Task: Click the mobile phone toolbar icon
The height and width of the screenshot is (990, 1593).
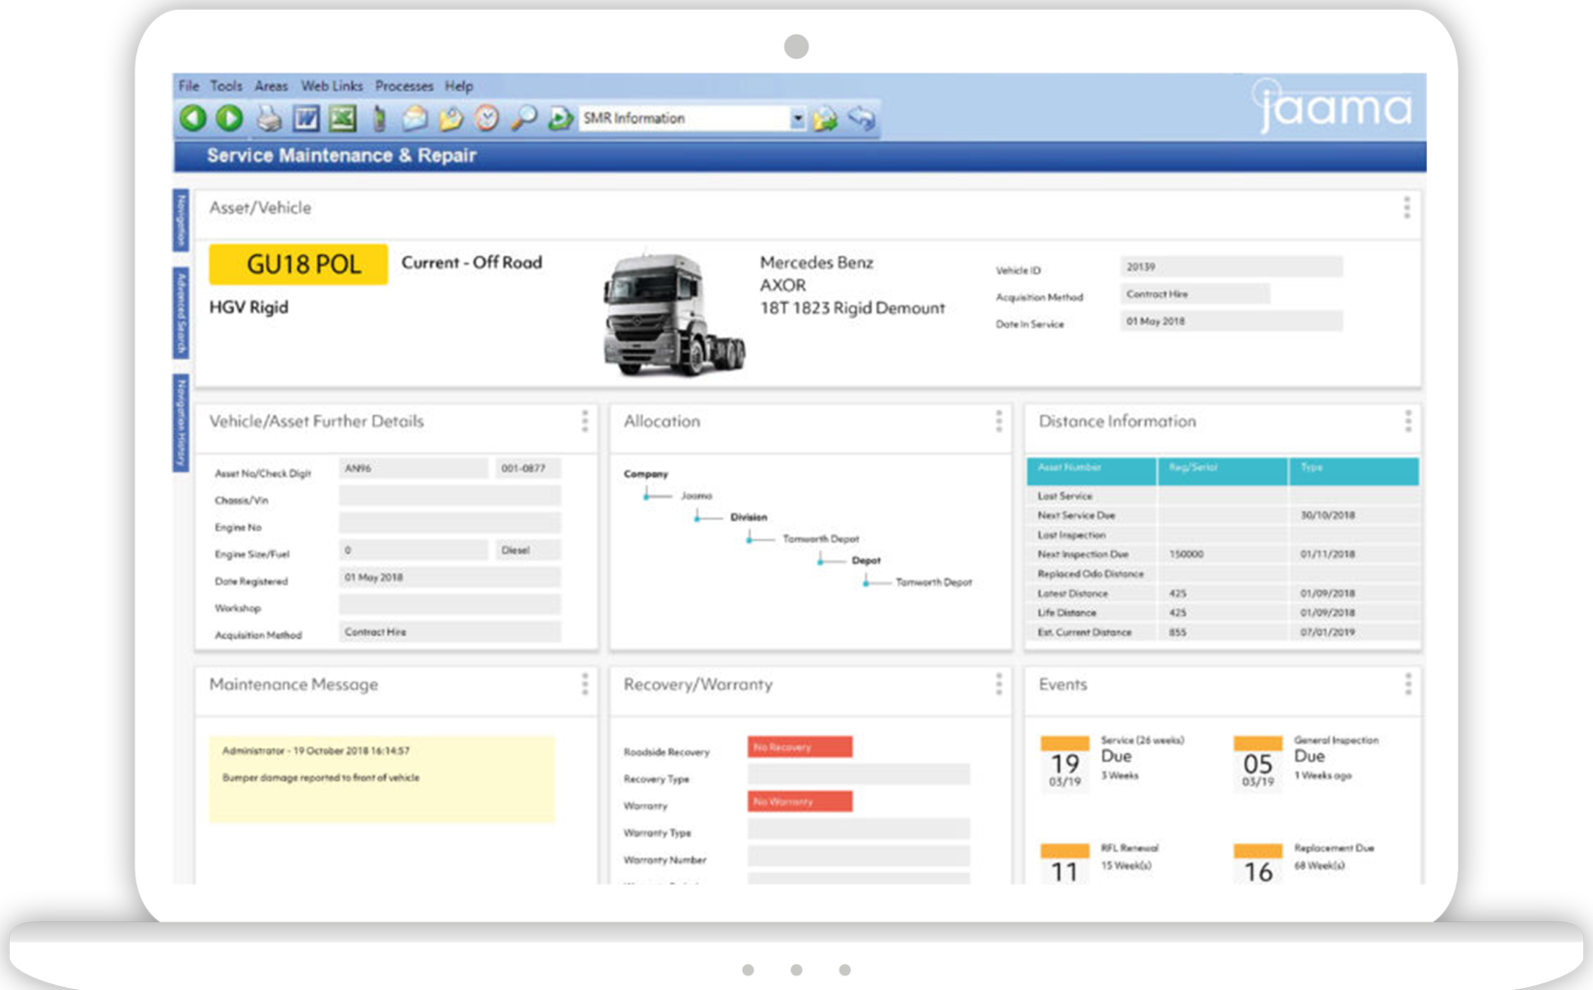Action: (379, 119)
